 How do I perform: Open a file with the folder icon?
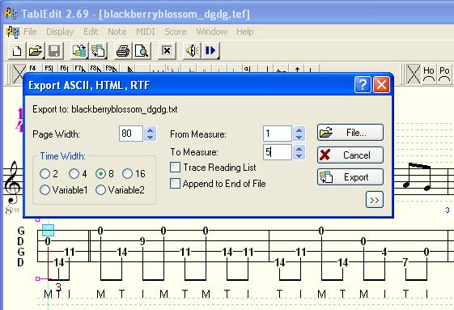click(x=36, y=51)
